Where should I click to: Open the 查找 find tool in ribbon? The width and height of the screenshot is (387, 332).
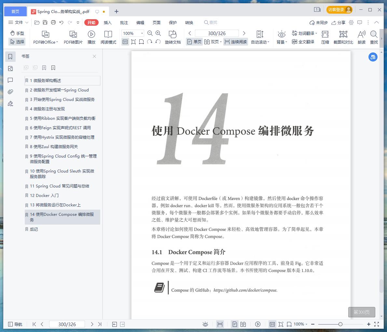point(374,37)
